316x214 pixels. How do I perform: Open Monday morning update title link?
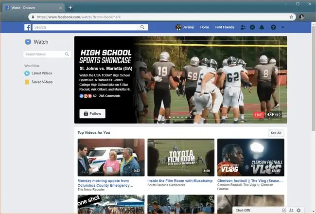click(105, 183)
